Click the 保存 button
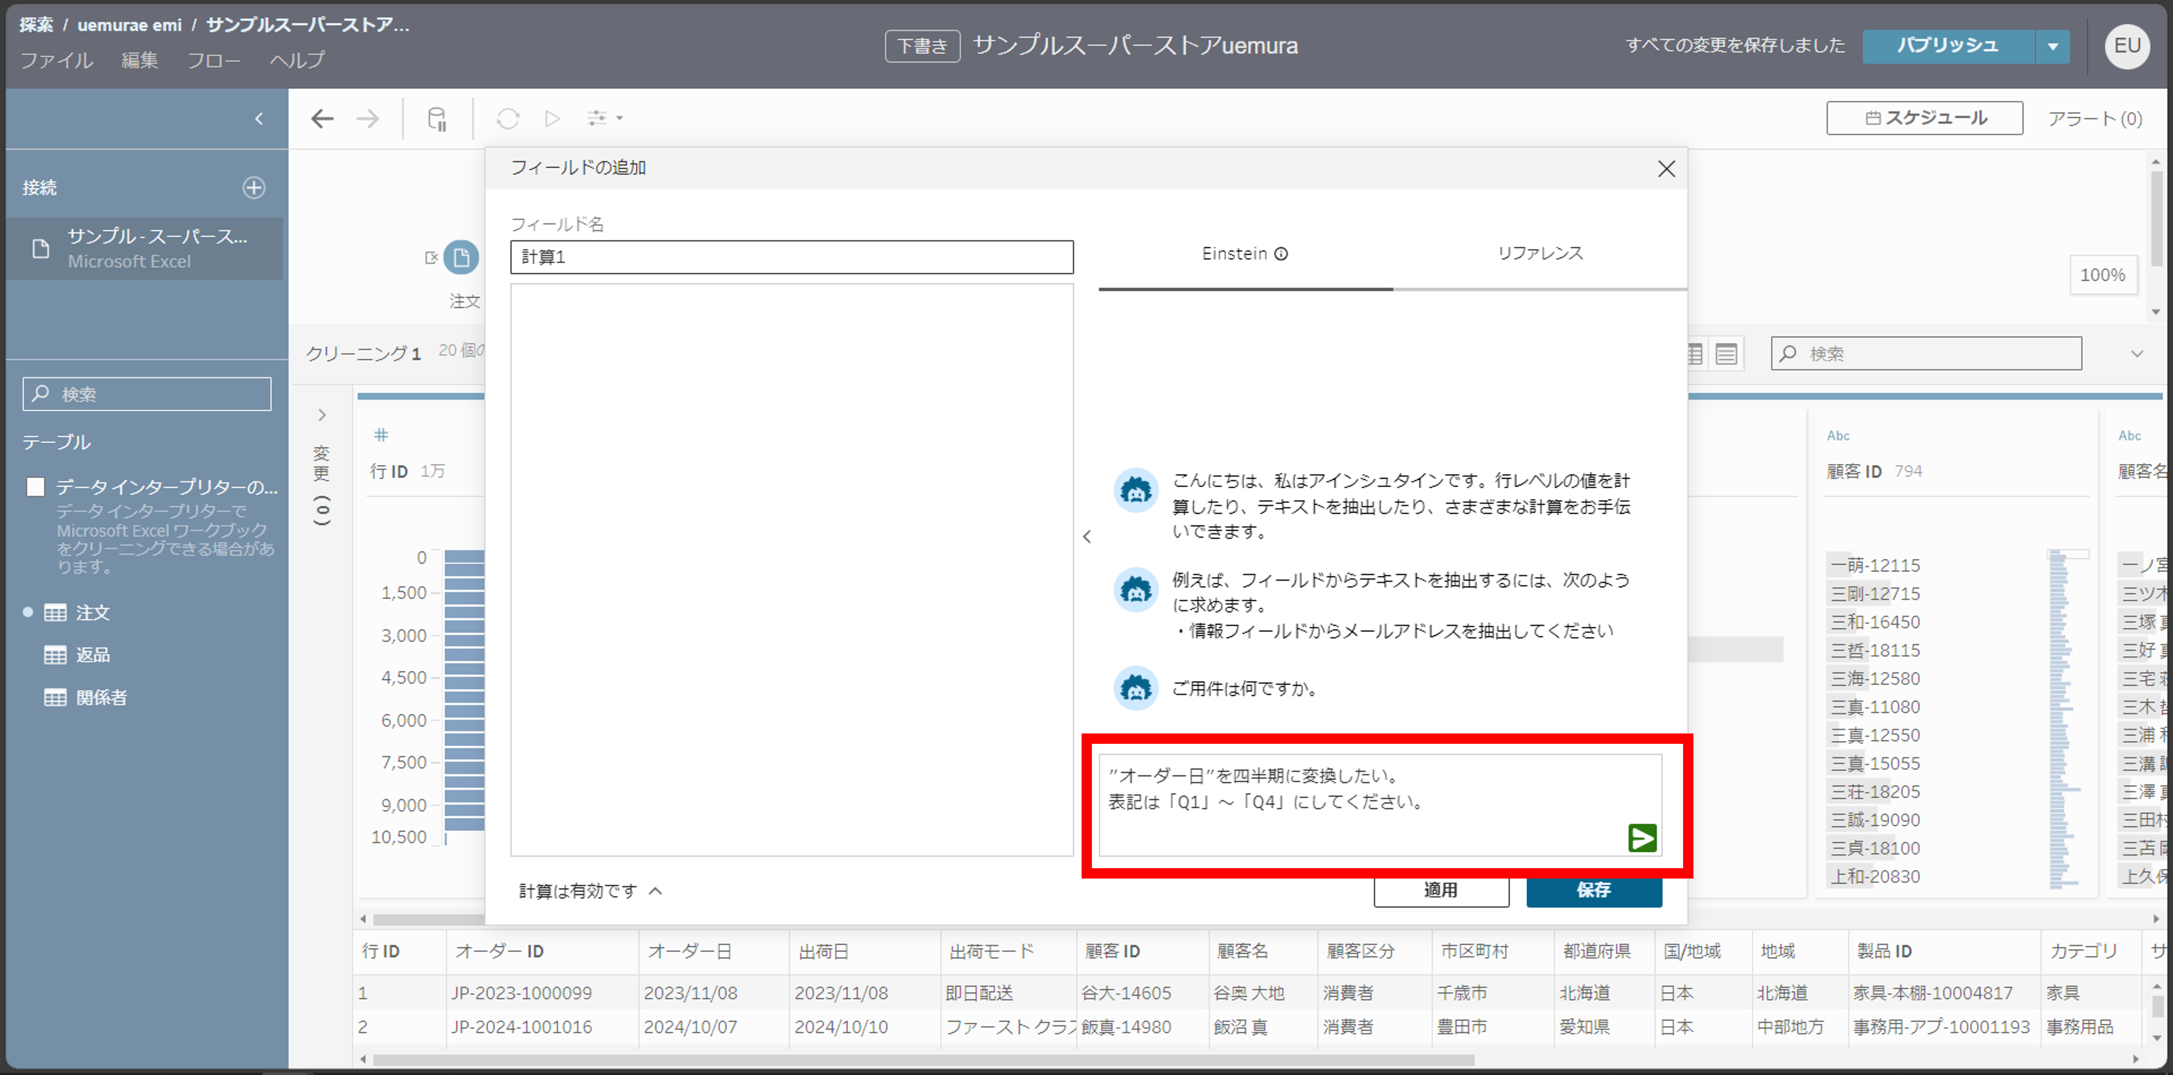This screenshot has height=1075, width=2173. point(1594,890)
